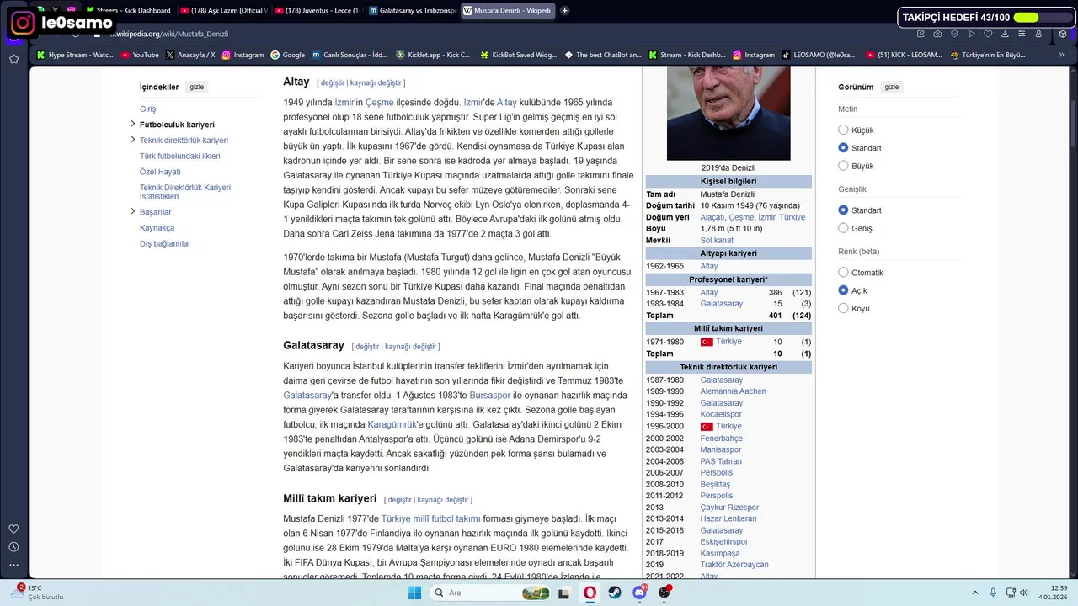
Task: Open extensions cube icon at toolbar end
Action: point(1063,34)
